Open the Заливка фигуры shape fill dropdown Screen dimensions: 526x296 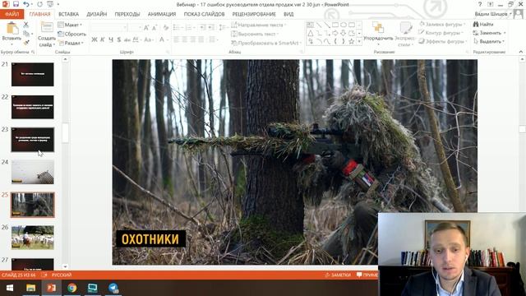coord(442,24)
